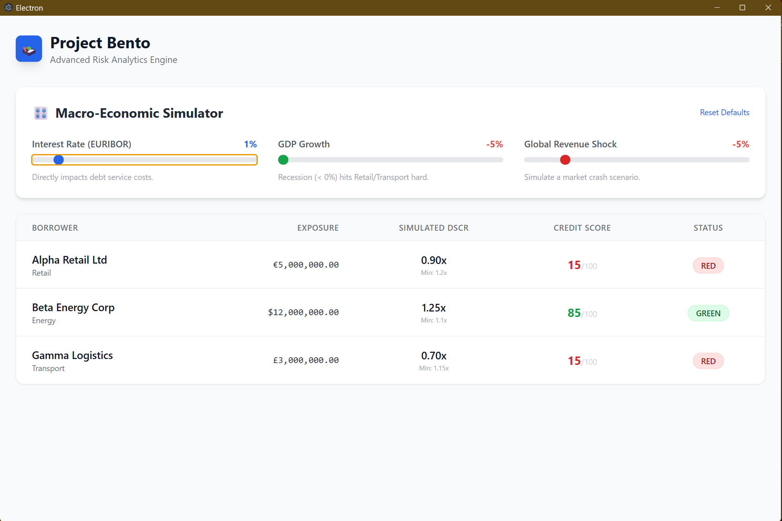
Task: Click the Global Revenue Shock red slider handle
Action: click(x=565, y=160)
